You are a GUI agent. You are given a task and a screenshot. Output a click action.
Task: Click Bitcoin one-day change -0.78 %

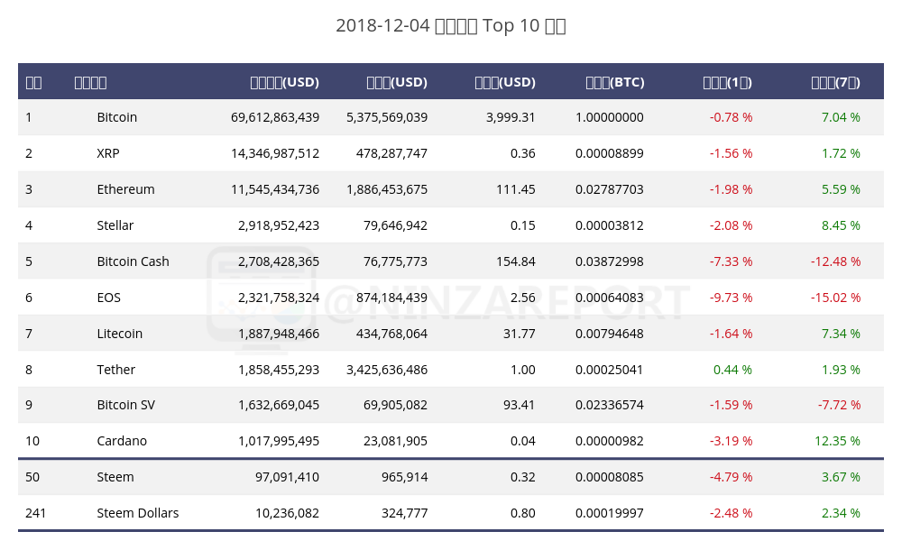click(732, 117)
